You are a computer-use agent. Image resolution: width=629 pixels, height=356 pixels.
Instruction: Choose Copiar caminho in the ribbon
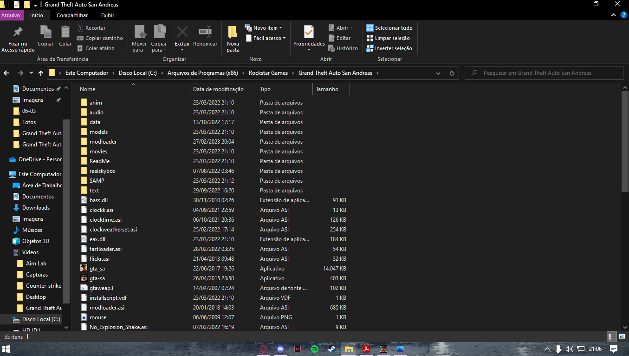[x=100, y=38]
